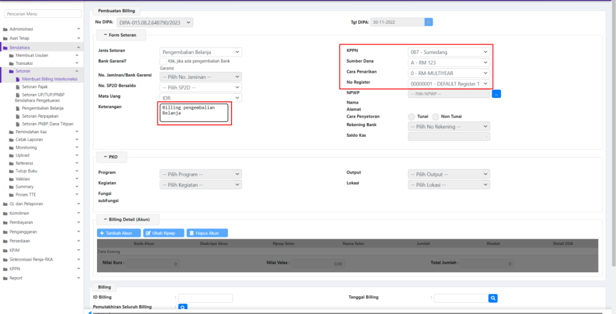Open the Jenis Setoran dropdown
The width and height of the screenshot is (616, 314).
[x=201, y=52]
